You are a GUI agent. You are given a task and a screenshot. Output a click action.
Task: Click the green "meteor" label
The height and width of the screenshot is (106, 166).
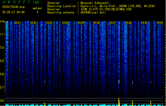pyautogui.click(x=37, y=8)
